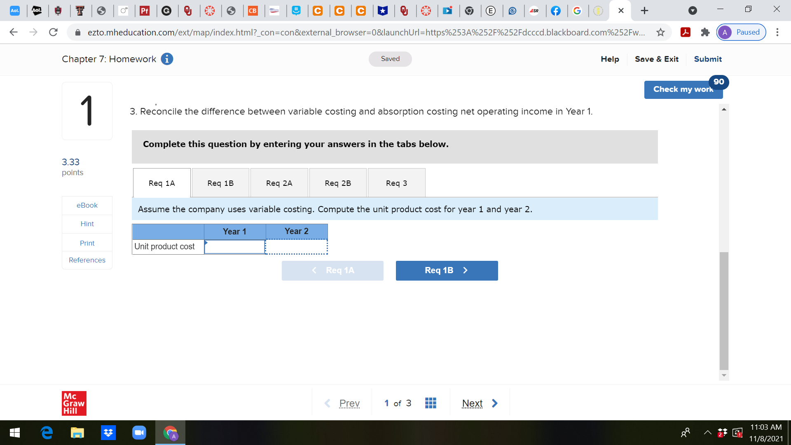791x445 pixels.
Task: Launch Microsoft Edge from the taskbar
Action: point(46,433)
